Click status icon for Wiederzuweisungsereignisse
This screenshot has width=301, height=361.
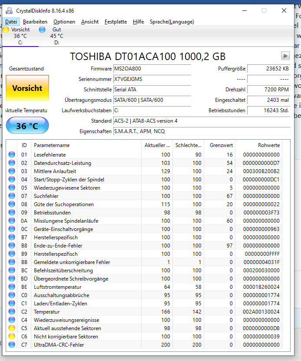tap(12, 320)
